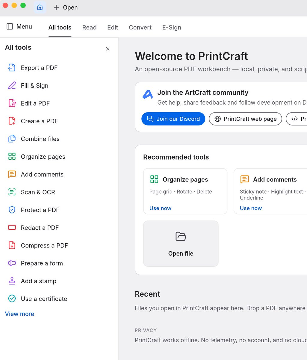Click the globe icon on PrintCraft web page
The width and height of the screenshot is (307, 360).
[218, 119]
